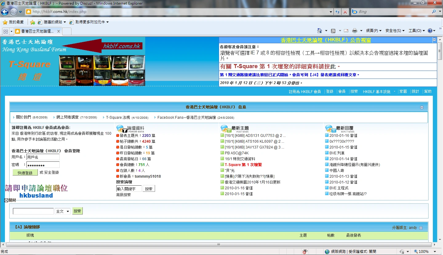Click the 輸入關鍵字 keyword search field
The width and height of the screenshot is (443, 255).
[x=129, y=189]
